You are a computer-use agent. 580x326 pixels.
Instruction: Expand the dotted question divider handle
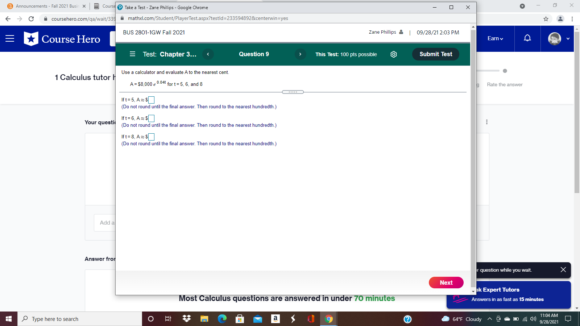point(293,92)
